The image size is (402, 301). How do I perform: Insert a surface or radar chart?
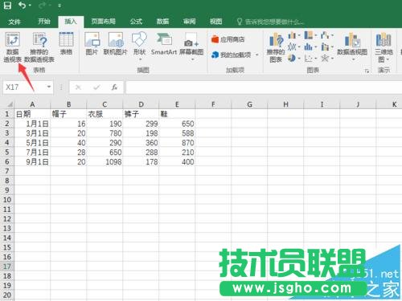click(x=327, y=58)
